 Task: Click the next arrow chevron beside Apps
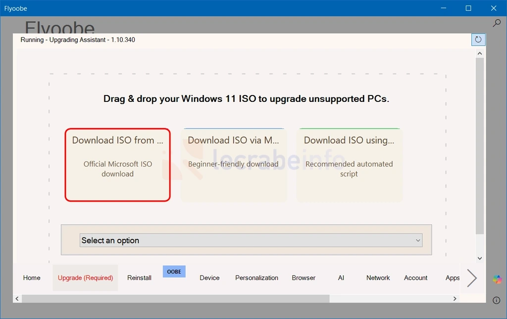472,277
